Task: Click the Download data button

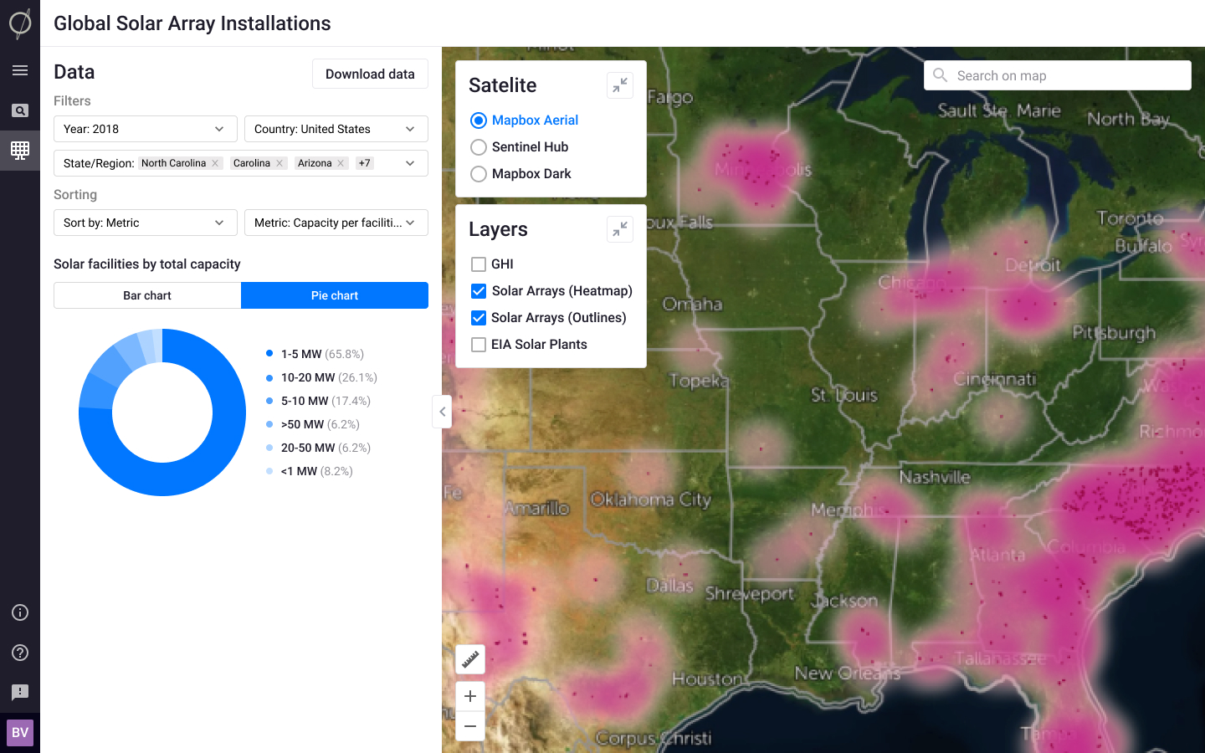Action: [x=370, y=74]
